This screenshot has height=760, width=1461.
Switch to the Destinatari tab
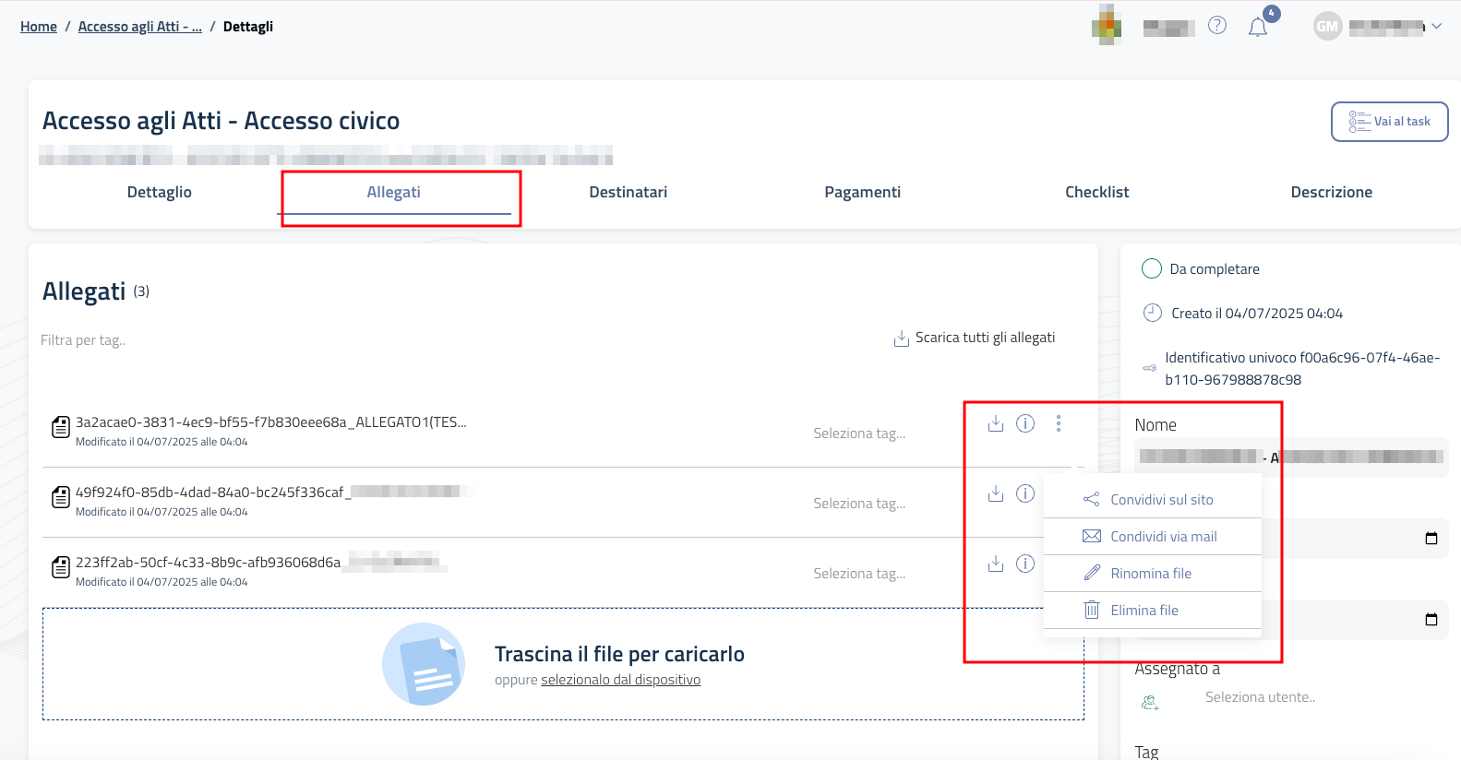click(x=628, y=192)
